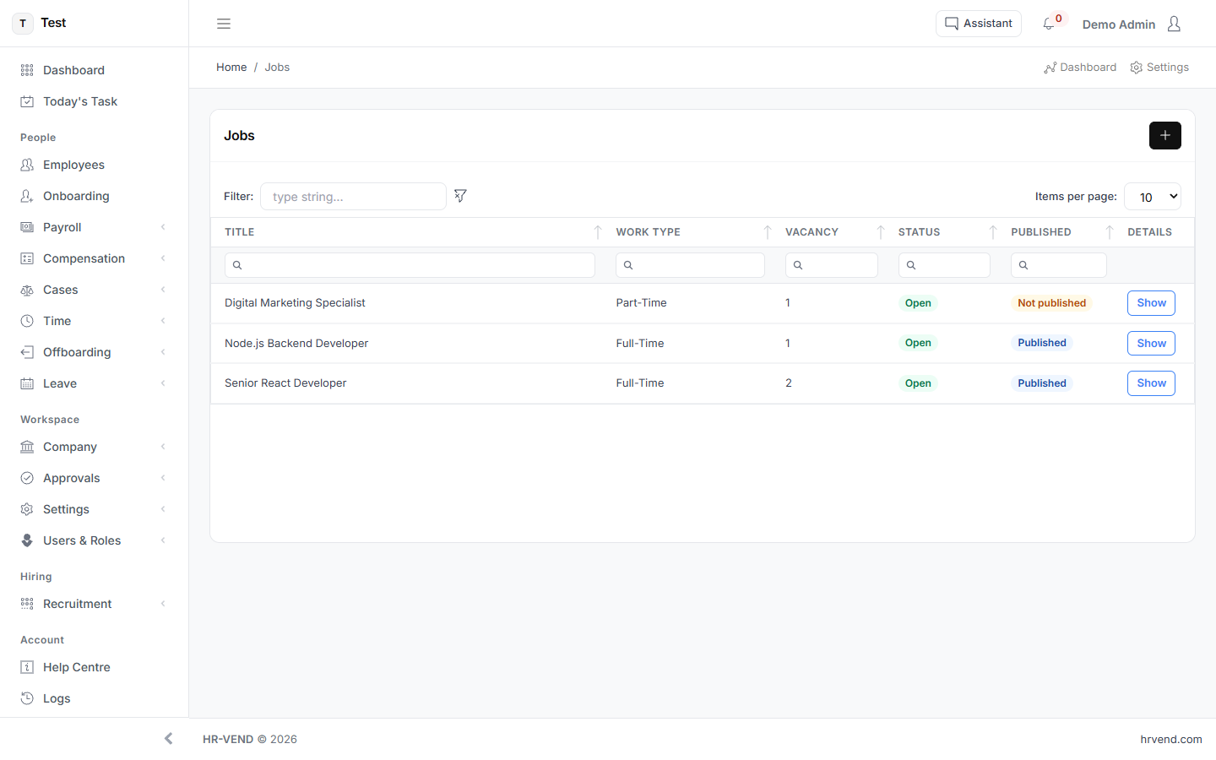Show details for Node.js Backend Developer
The image size is (1216, 760).
[x=1151, y=344]
